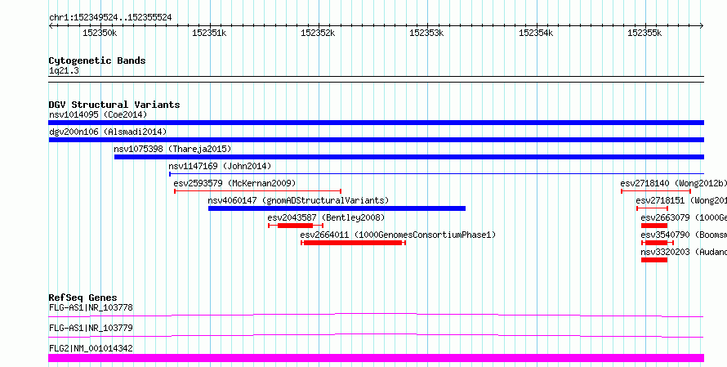Viewport: 727px width, 367px height.
Task: Open the nsv4060147 (gnomADStructuralVariants) label
Action: point(298,200)
